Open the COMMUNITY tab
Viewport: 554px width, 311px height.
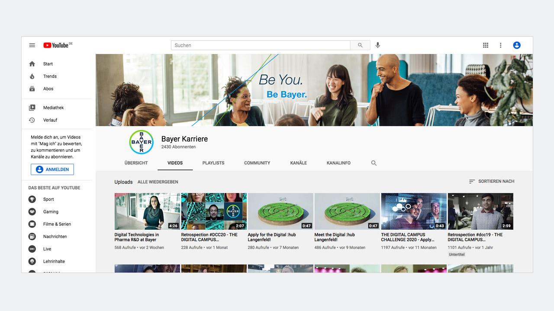click(257, 163)
